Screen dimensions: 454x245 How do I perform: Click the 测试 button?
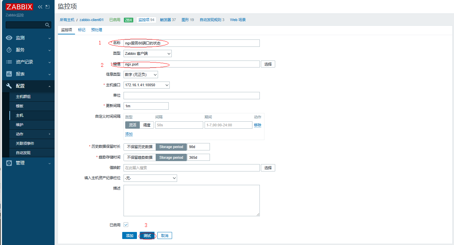147,236
